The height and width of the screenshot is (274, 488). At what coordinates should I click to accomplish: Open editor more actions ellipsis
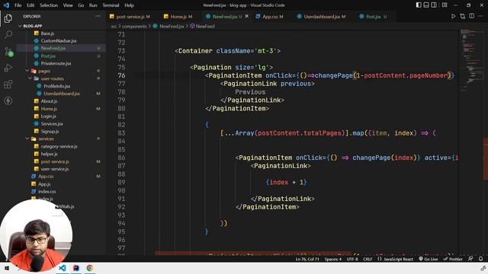(481, 16)
